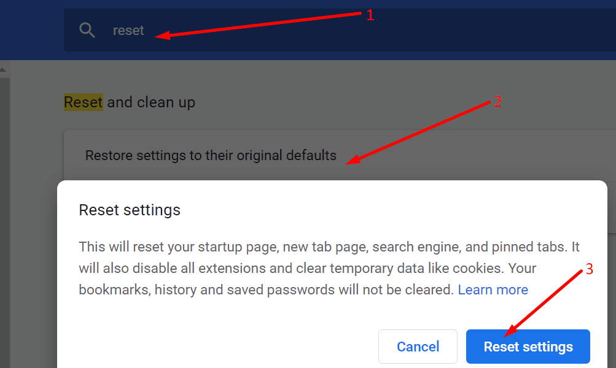Screen dimensions: 616x368
Task: Focus the settings search field containing "reset"
Action: (340, 30)
